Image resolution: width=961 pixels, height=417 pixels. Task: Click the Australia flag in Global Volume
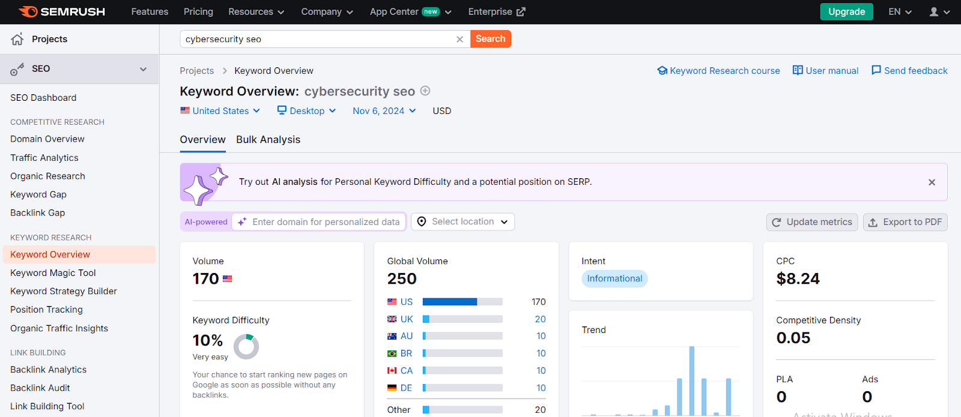pos(392,336)
